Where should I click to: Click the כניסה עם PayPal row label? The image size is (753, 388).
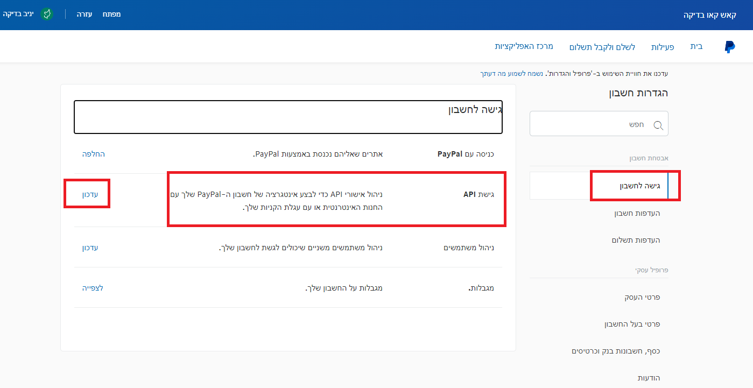point(466,154)
